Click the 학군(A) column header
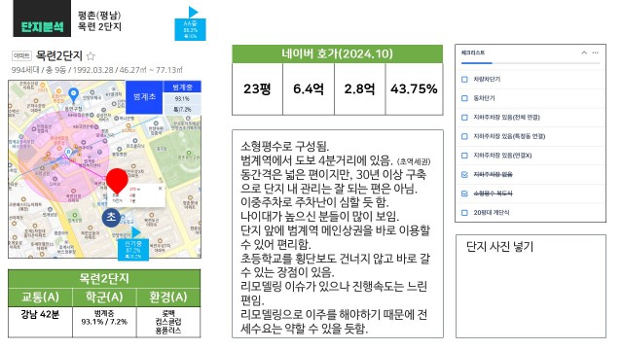Viewport: 623px width, 350px height. click(x=104, y=297)
